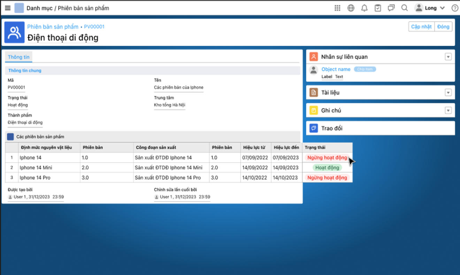Screen dimensions: 460x275
Task: Click the Cập nhật button
Action: coord(421,27)
